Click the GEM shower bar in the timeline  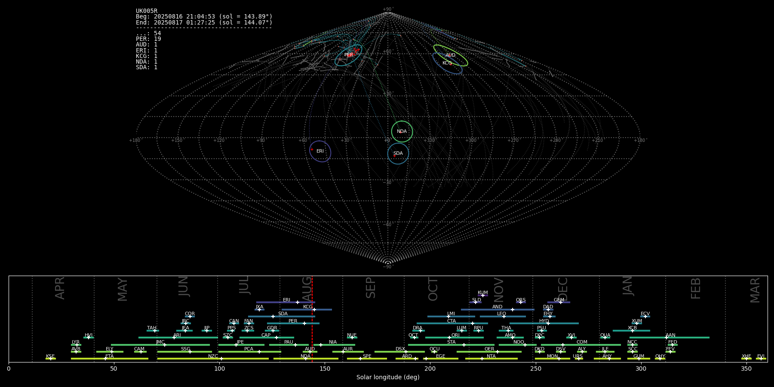click(x=559, y=302)
